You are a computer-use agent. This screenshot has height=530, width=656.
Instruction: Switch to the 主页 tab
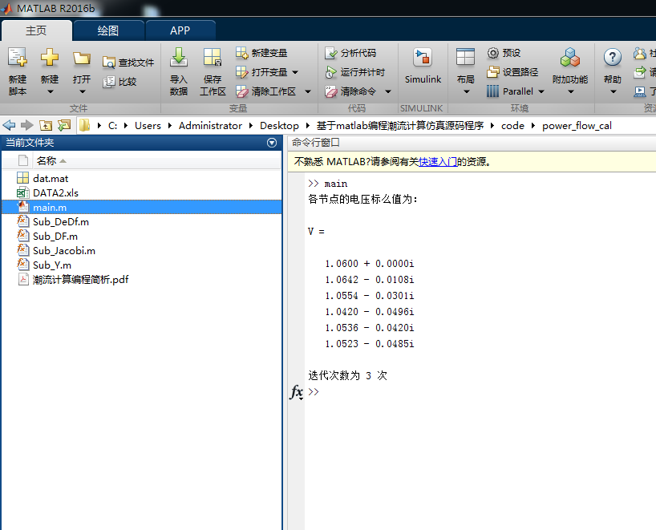point(36,30)
